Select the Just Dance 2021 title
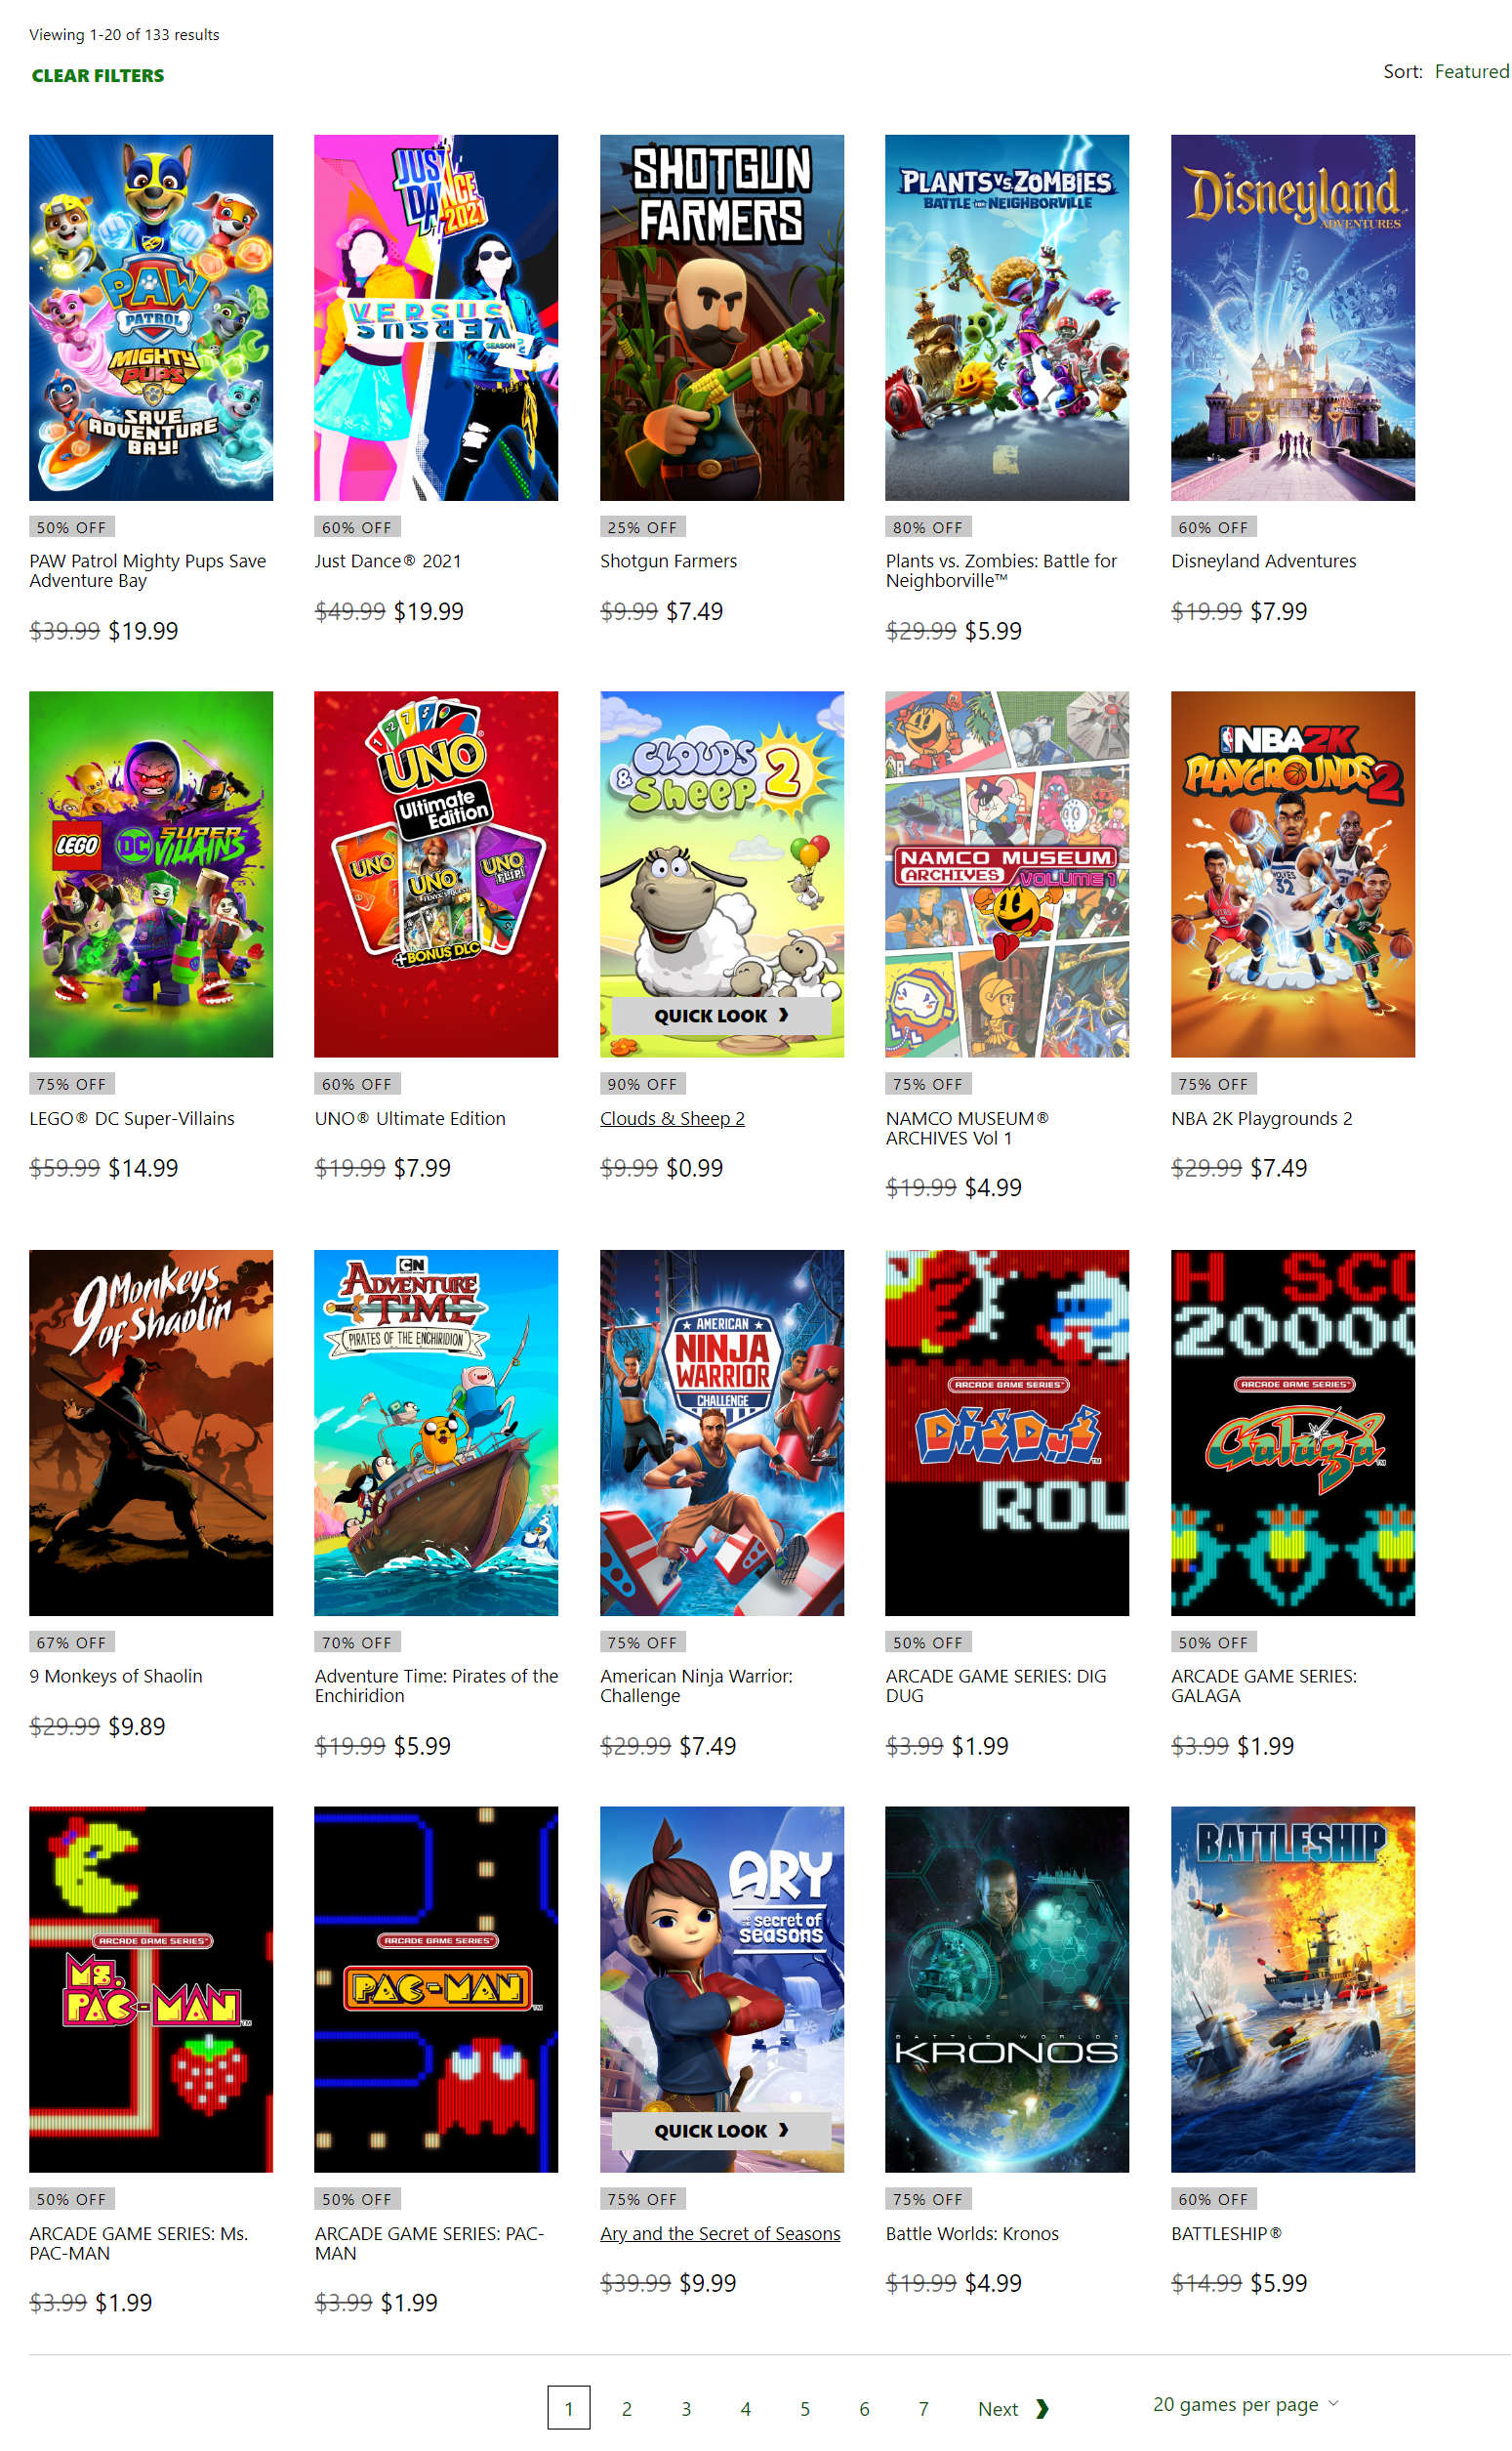Viewport: 1512px width, 2451px height. pos(388,561)
